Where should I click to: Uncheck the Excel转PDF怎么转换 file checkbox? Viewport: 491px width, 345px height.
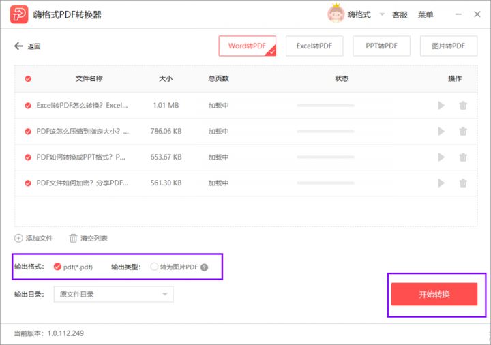(28, 106)
